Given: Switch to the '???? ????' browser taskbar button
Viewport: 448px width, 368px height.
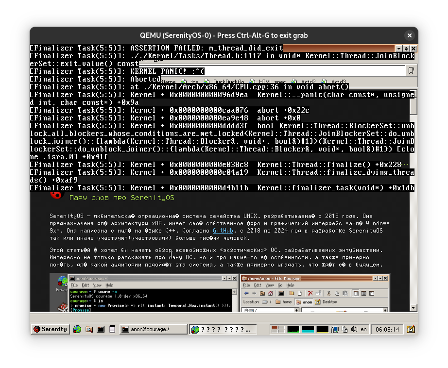Looking at the screenshot, I should (x=223, y=329).
